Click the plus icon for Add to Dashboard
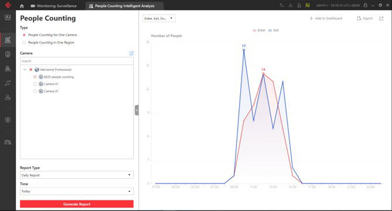This screenshot has width=392, height=211. [x=311, y=19]
